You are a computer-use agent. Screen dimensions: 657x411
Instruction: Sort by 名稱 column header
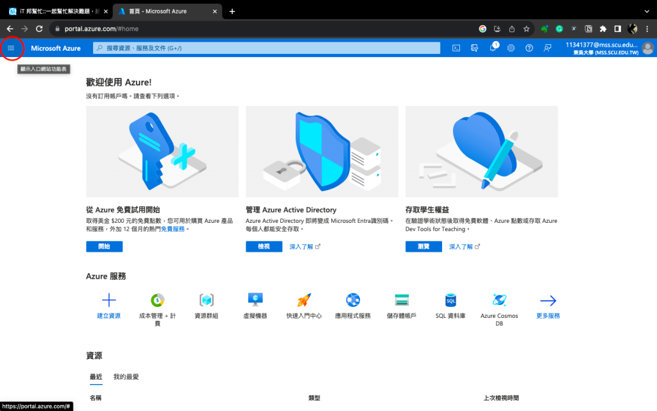tap(96, 398)
